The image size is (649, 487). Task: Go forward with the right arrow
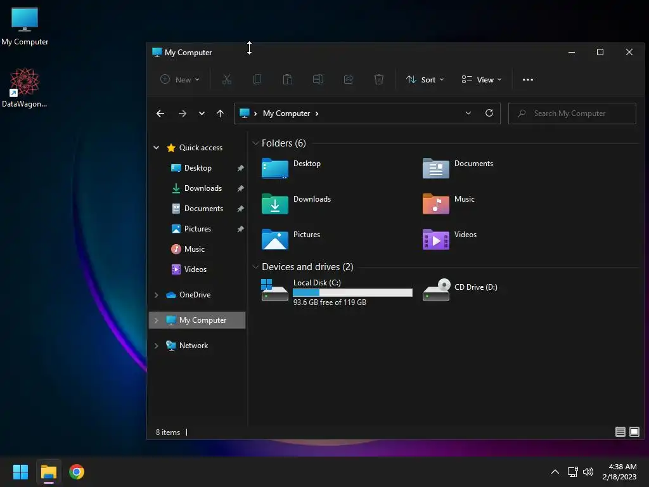pyautogui.click(x=182, y=114)
